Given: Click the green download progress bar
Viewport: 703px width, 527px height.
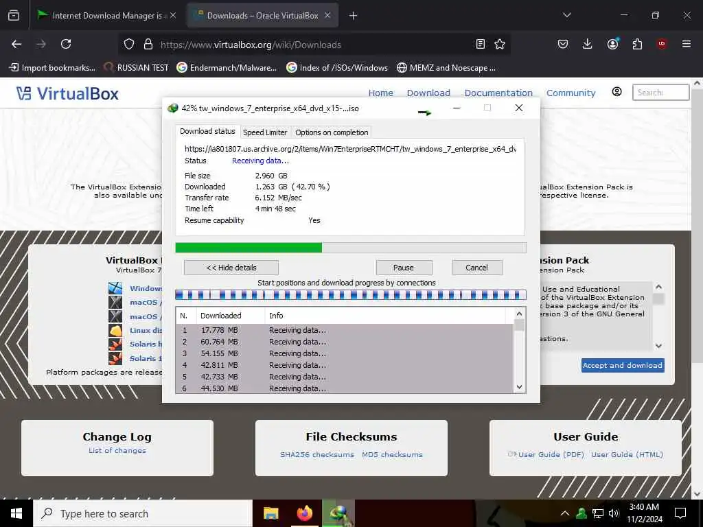Looking at the screenshot, I should pos(351,247).
